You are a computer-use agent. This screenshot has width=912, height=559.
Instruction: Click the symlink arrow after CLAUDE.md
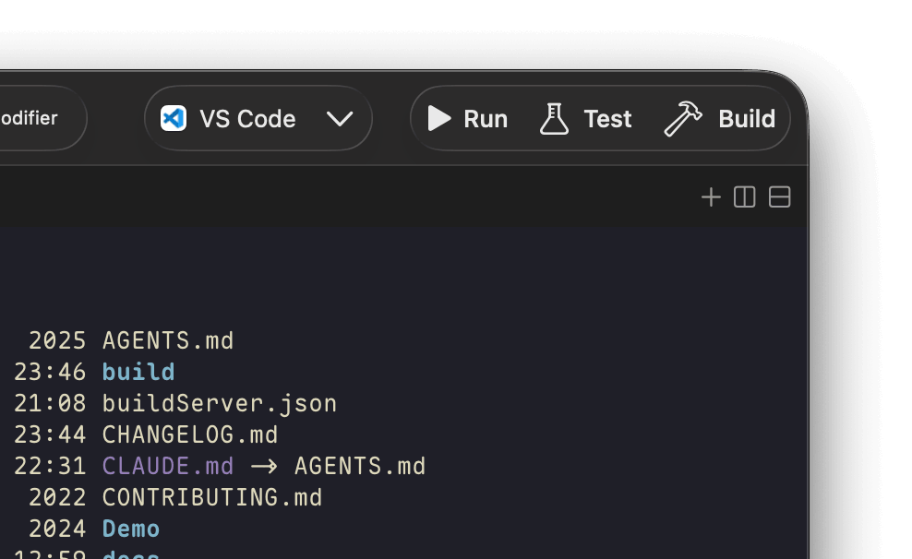pos(264,467)
